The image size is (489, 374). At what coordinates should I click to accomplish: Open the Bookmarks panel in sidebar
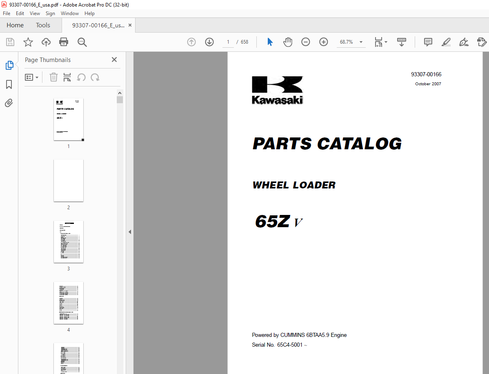(x=9, y=84)
